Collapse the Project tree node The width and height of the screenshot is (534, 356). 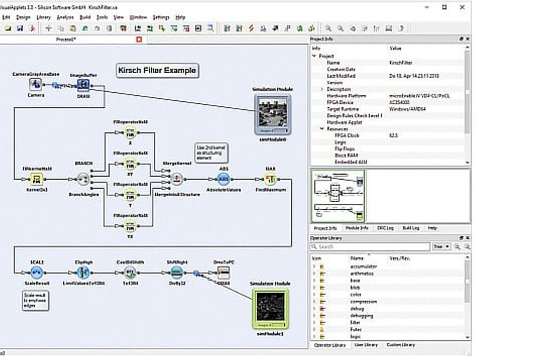click(x=314, y=56)
